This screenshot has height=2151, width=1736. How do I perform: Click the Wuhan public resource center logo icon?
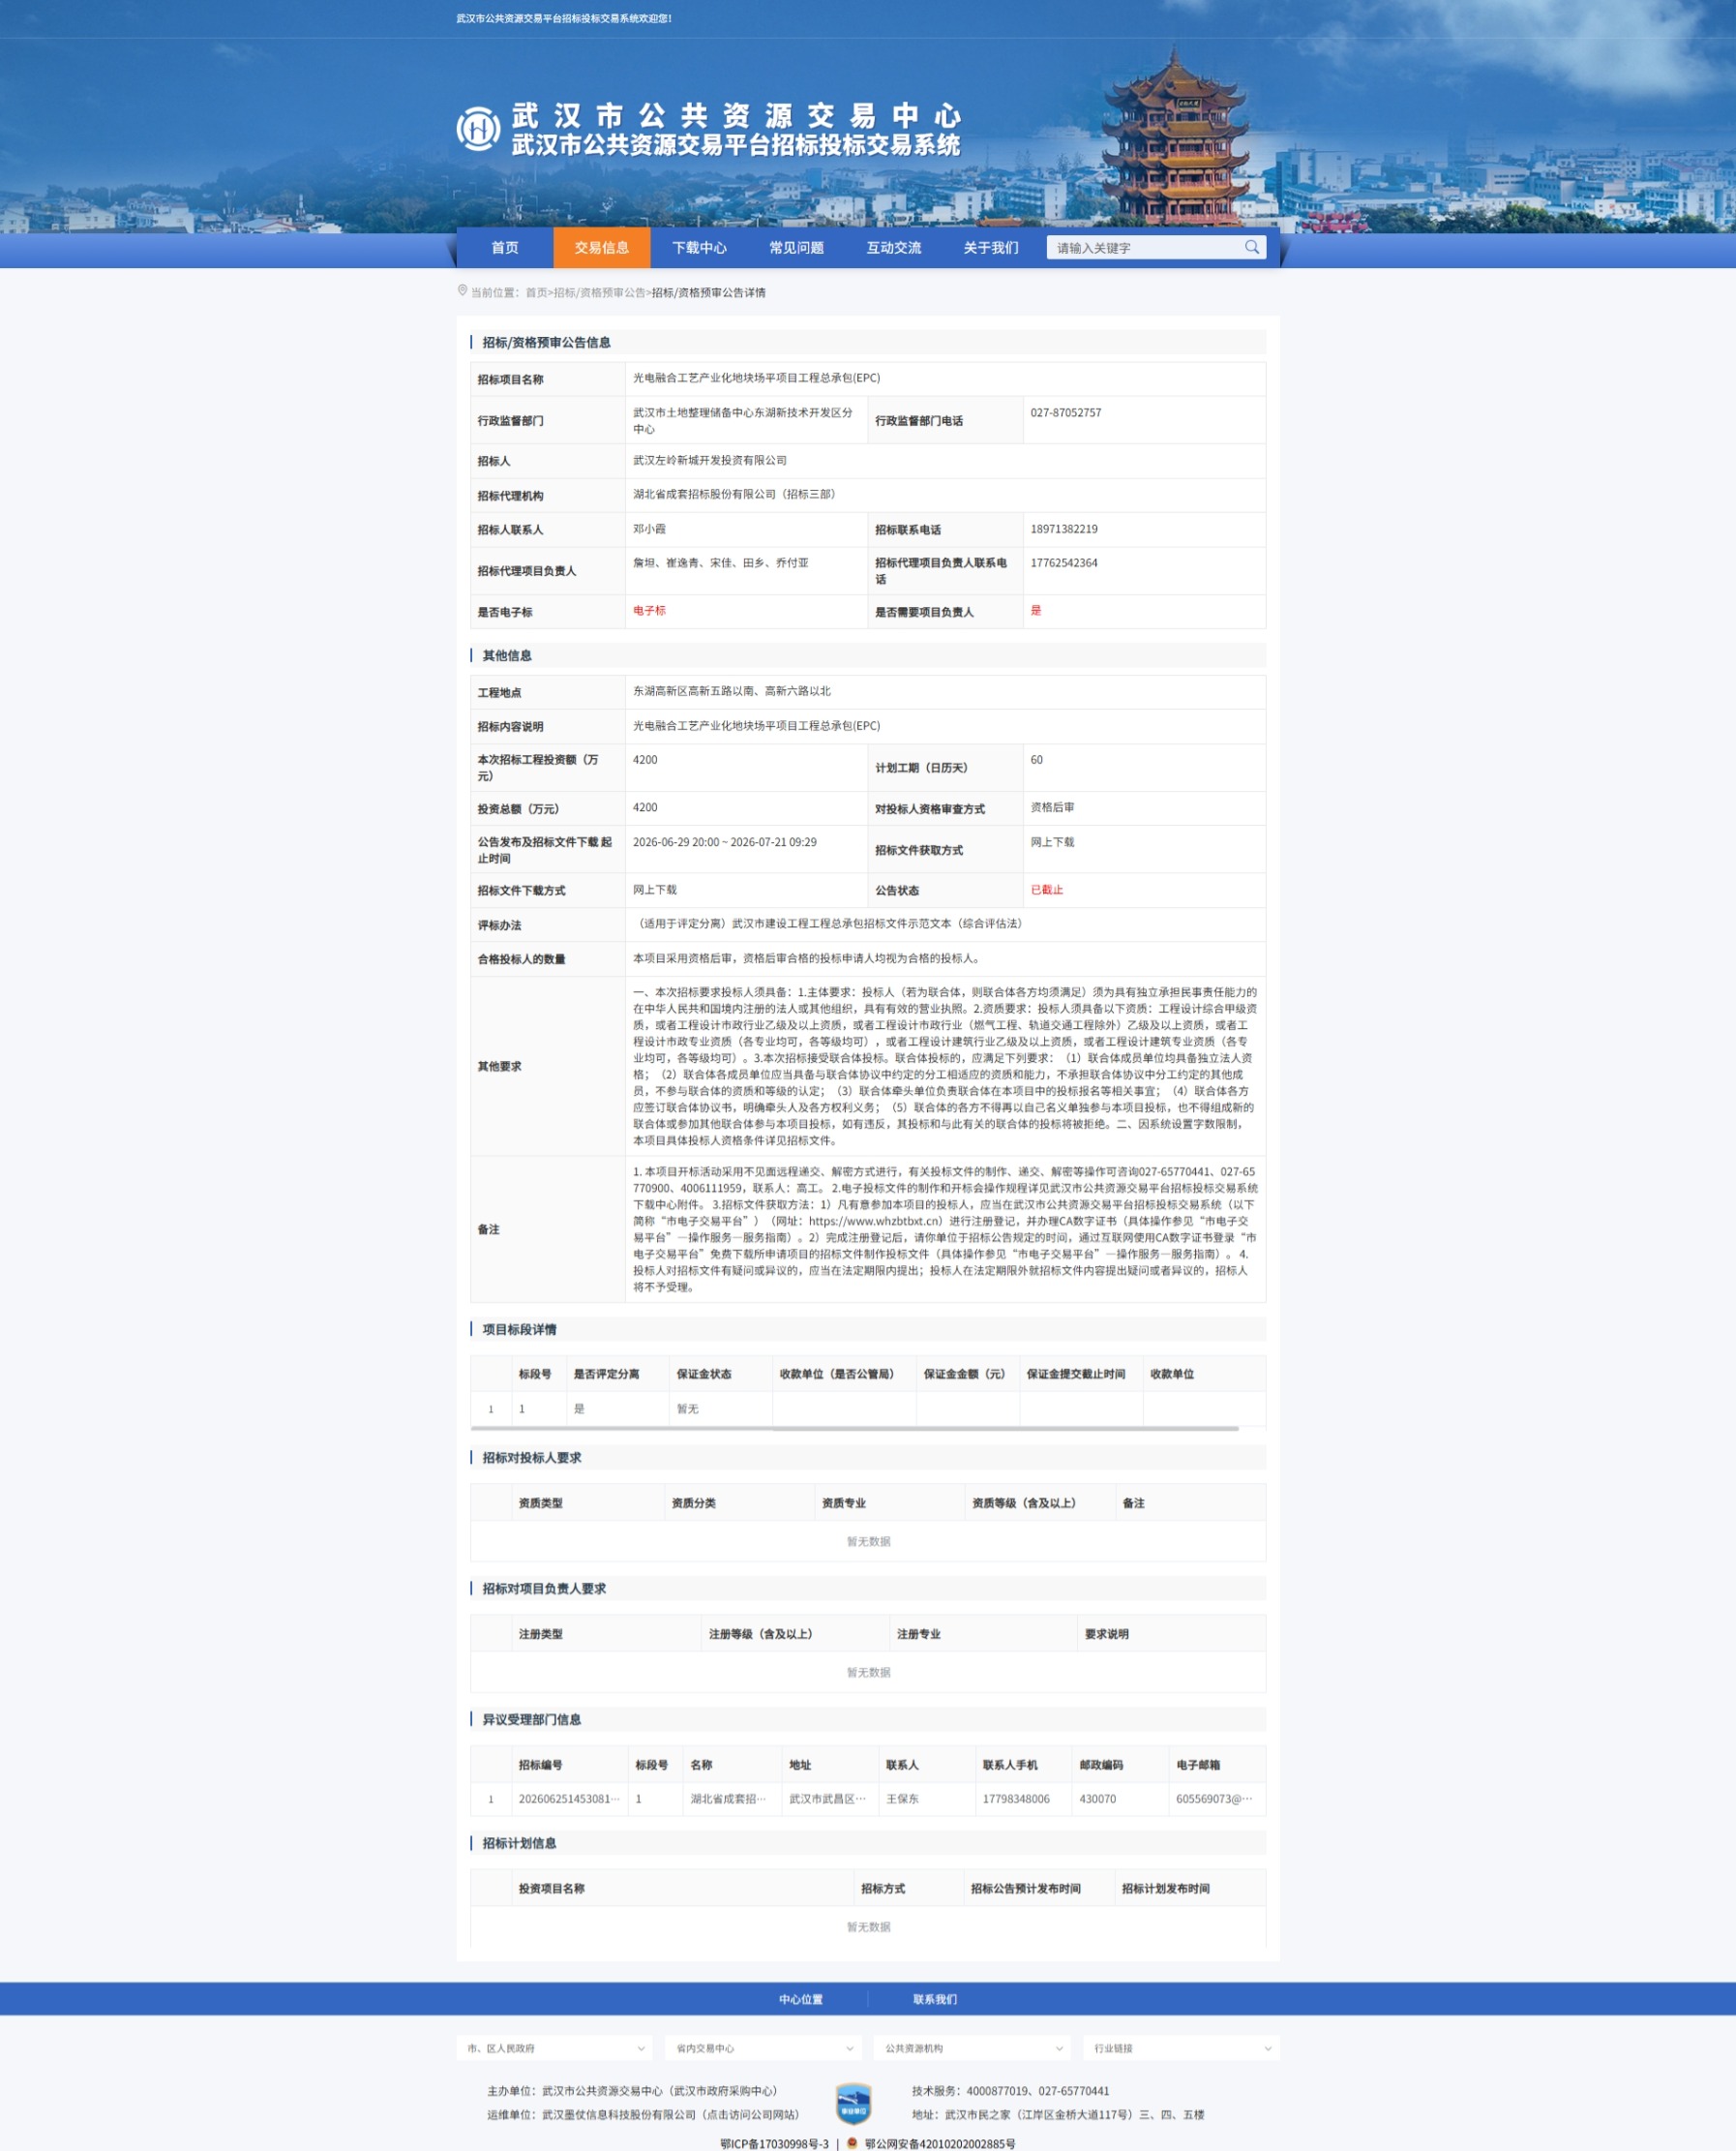[x=479, y=130]
